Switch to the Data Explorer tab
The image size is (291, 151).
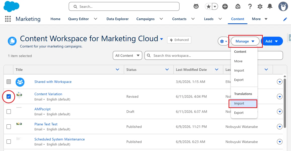coord(118,19)
